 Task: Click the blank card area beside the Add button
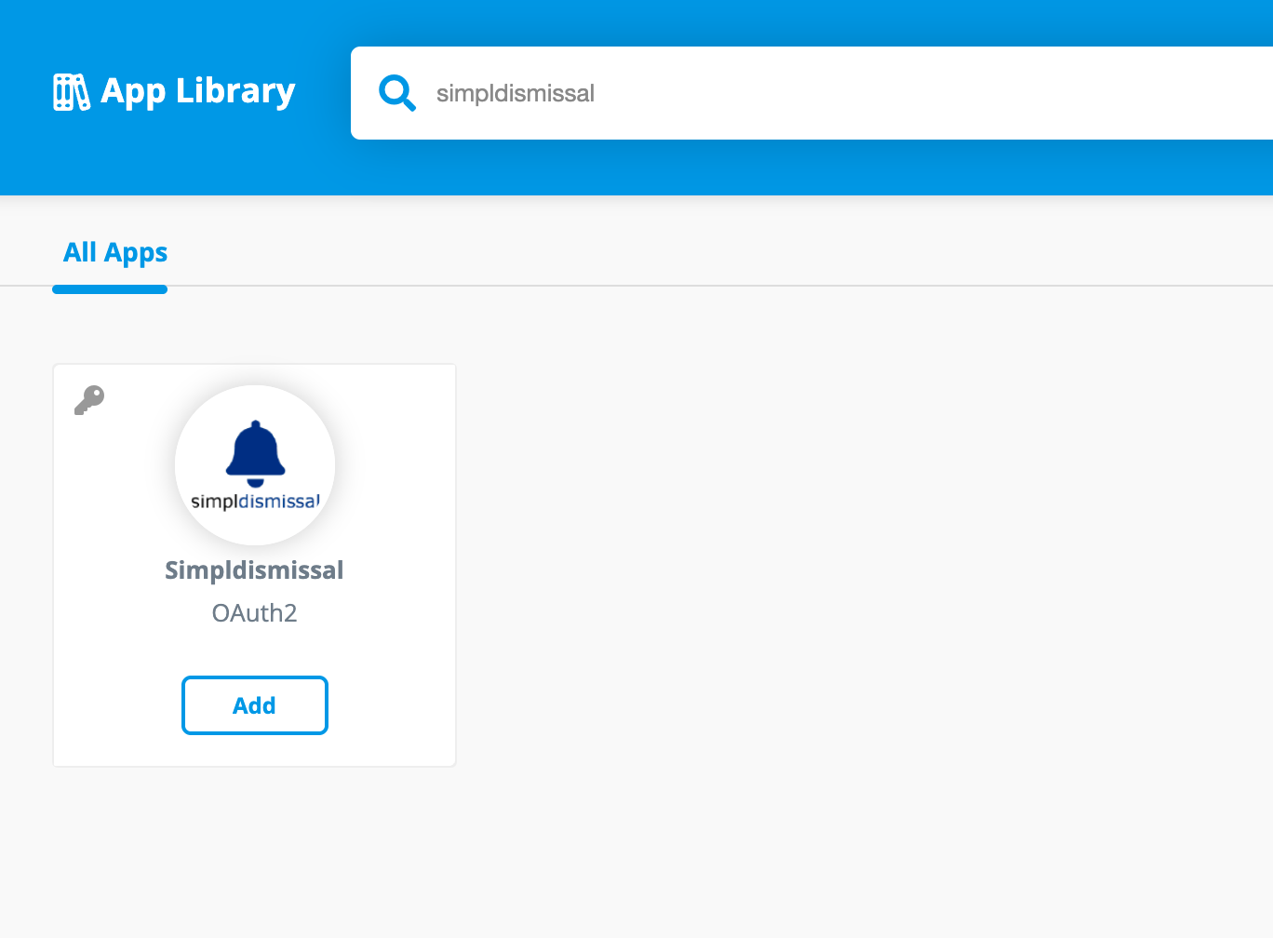391,705
